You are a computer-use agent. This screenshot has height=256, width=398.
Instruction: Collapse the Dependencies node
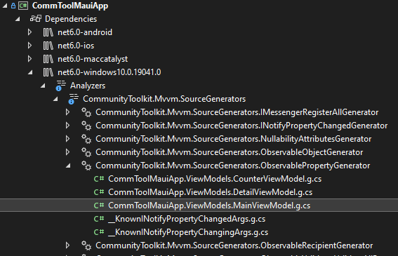click(18, 19)
